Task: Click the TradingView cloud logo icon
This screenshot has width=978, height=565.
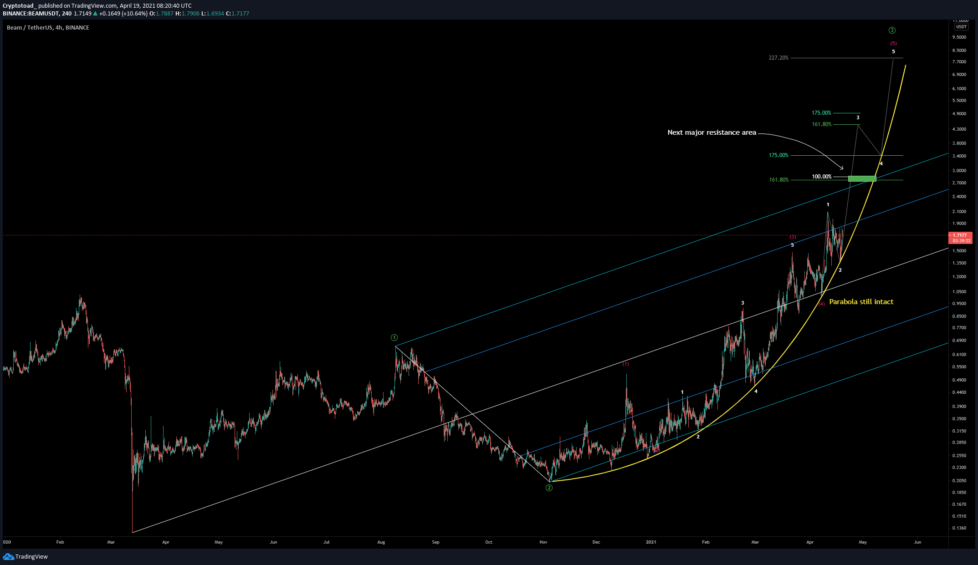Action: [x=8, y=556]
